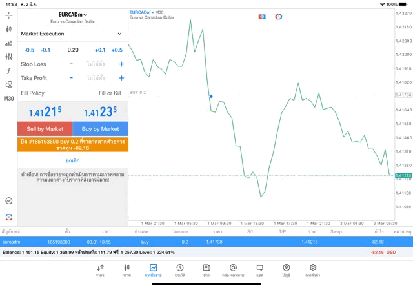Change chart type with candlestick icon
The height and width of the screenshot is (288, 413).
8,29
